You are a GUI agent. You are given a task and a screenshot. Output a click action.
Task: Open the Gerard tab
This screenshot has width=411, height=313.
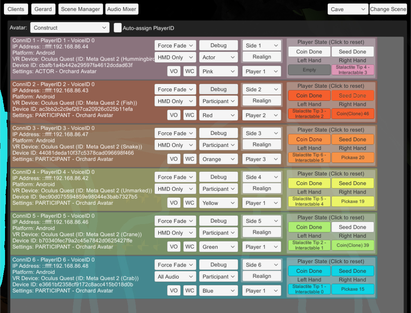[x=43, y=9]
